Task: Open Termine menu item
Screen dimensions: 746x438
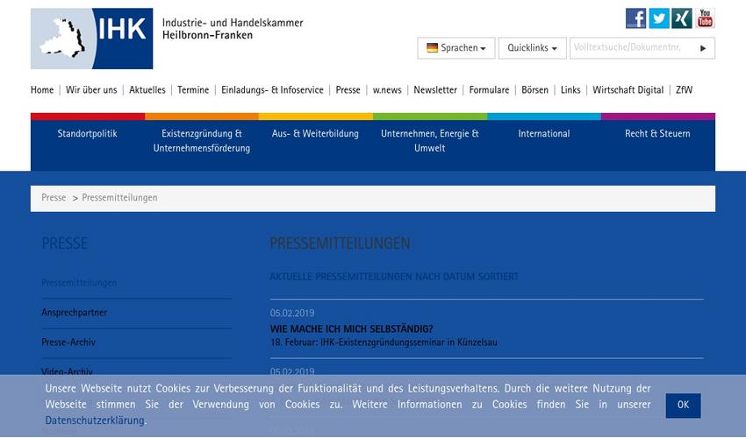Action: click(193, 89)
